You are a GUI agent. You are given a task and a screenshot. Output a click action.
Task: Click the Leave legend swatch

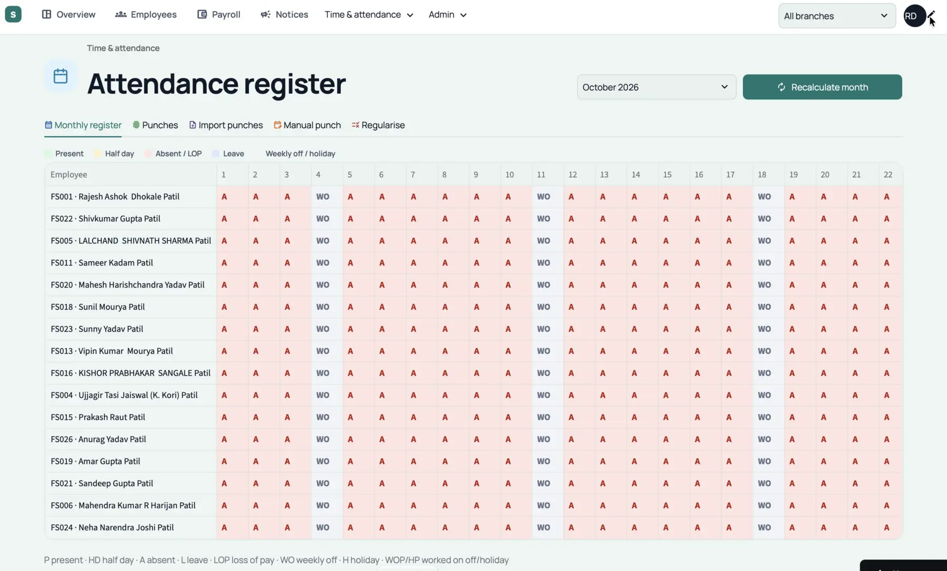coord(216,154)
